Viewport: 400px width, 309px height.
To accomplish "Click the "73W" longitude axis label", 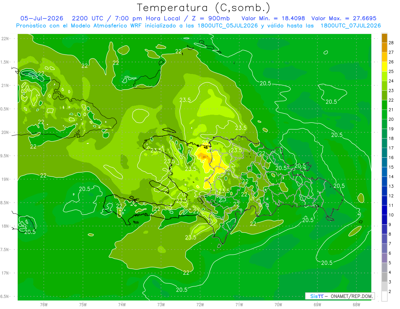I will click(161, 304).
